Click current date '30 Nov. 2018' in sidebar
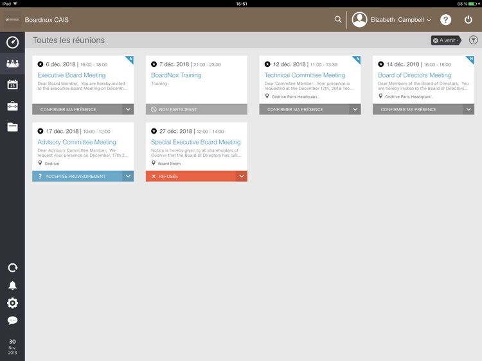Image resolution: width=482 pixels, height=361 pixels. click(x=12, y=347)
